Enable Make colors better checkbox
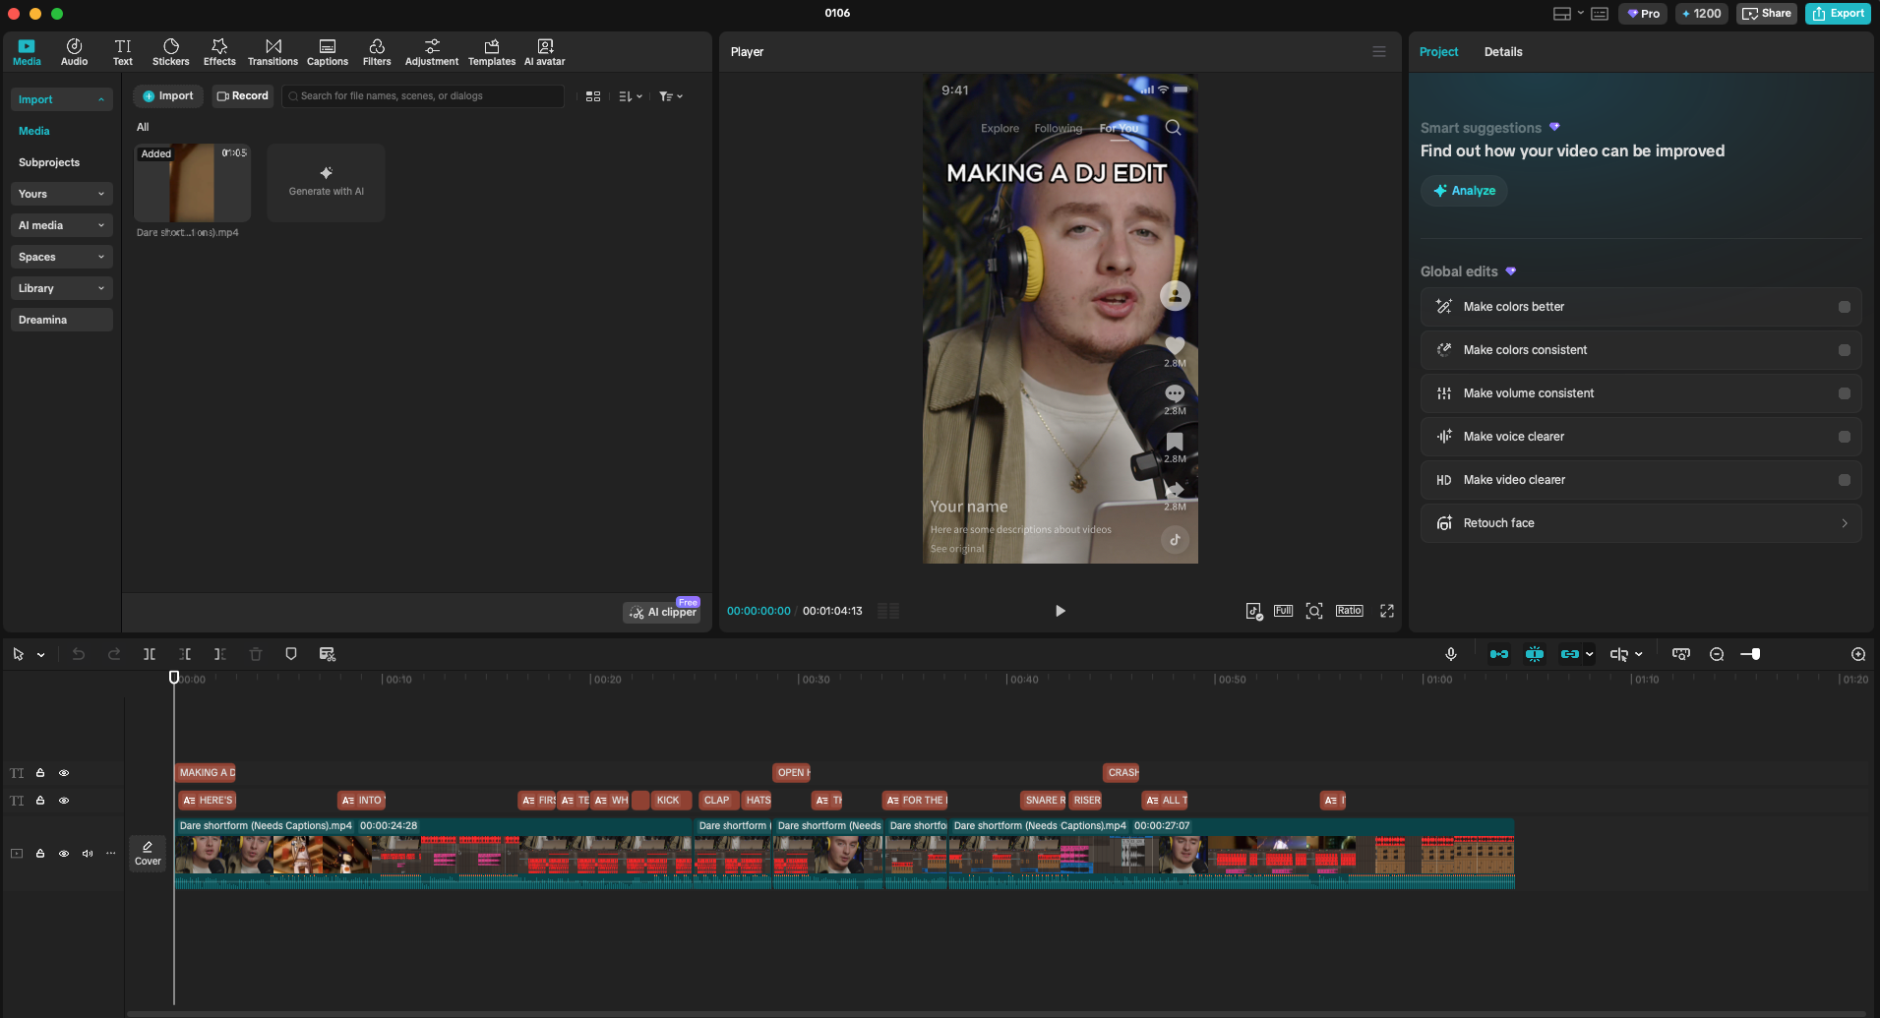1880x1018 pixels. [x=1844, y=307]
